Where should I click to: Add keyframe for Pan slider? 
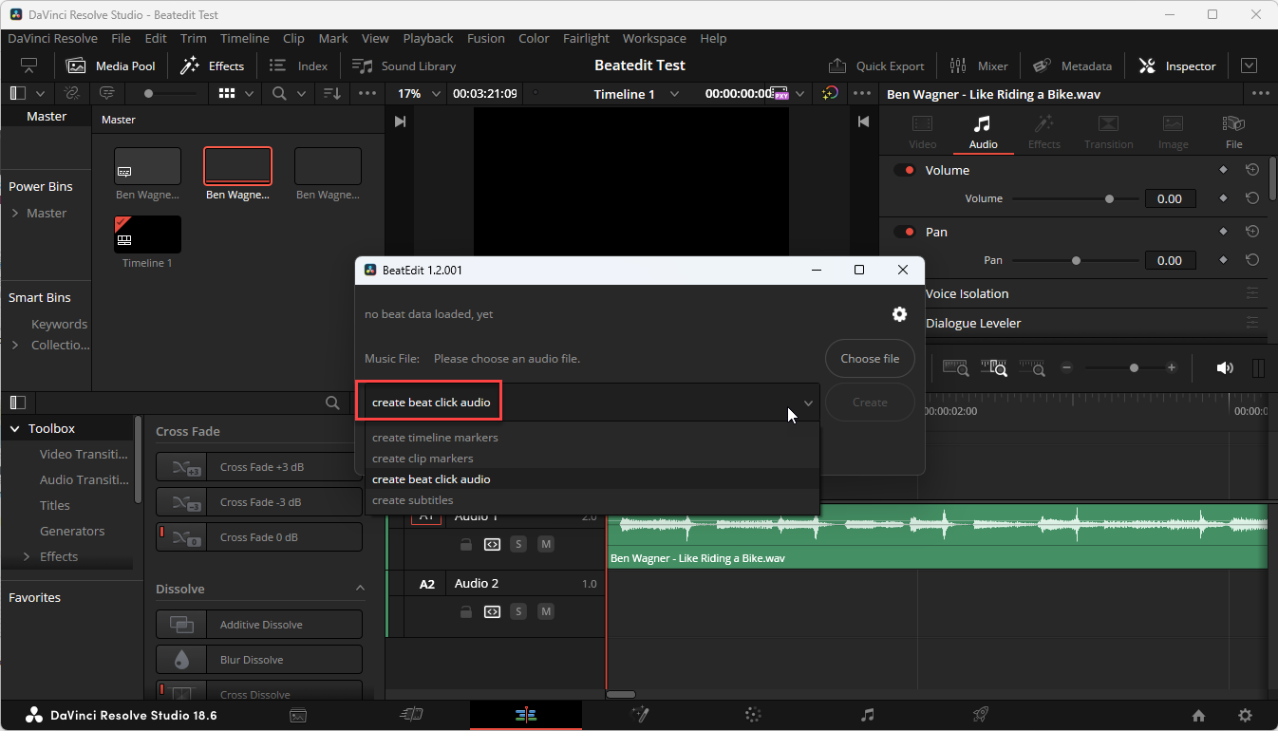pos(1223,260)
